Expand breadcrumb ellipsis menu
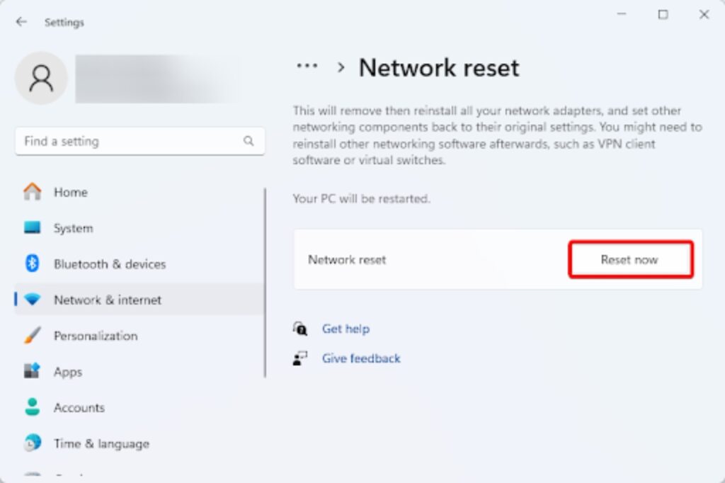 coord(307,66)
